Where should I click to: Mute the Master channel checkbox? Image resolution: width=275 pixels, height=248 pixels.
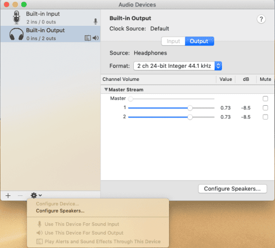tap(265, 99)
